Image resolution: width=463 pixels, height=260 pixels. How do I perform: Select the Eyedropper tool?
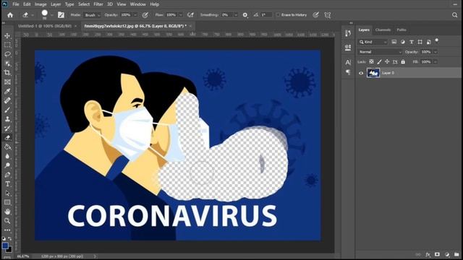tap(7, 91)
